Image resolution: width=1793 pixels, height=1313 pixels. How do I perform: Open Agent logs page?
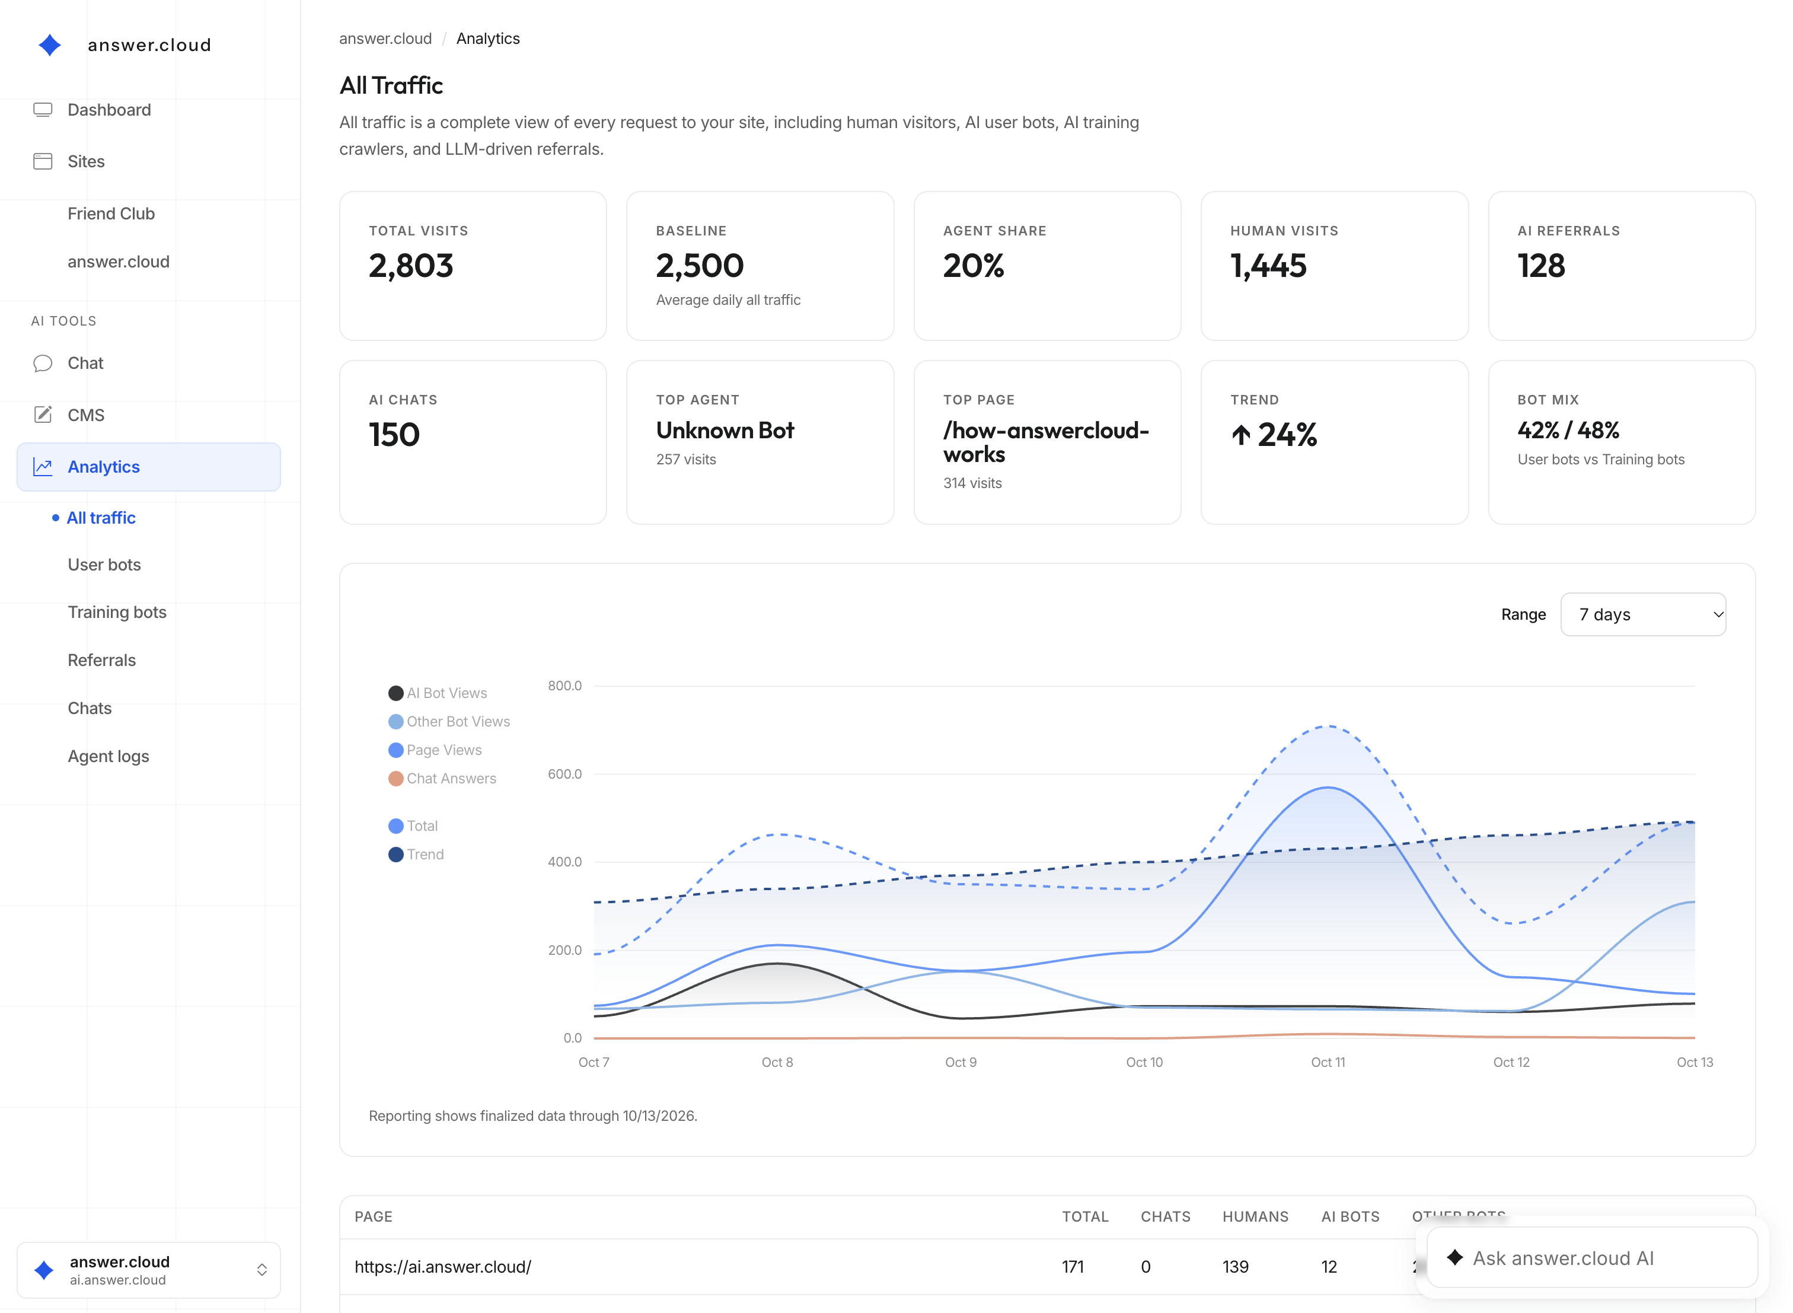click(108, 757)
